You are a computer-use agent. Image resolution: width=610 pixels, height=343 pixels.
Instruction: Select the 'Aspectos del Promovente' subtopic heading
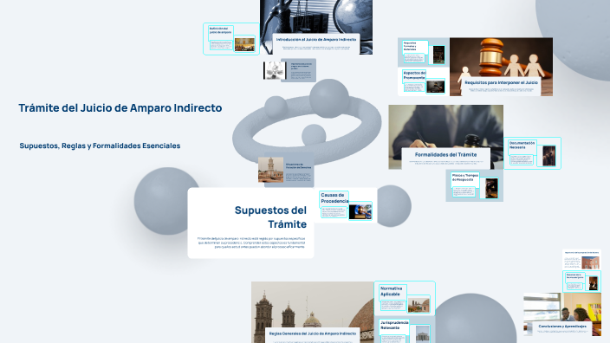(x=414, y=75)
